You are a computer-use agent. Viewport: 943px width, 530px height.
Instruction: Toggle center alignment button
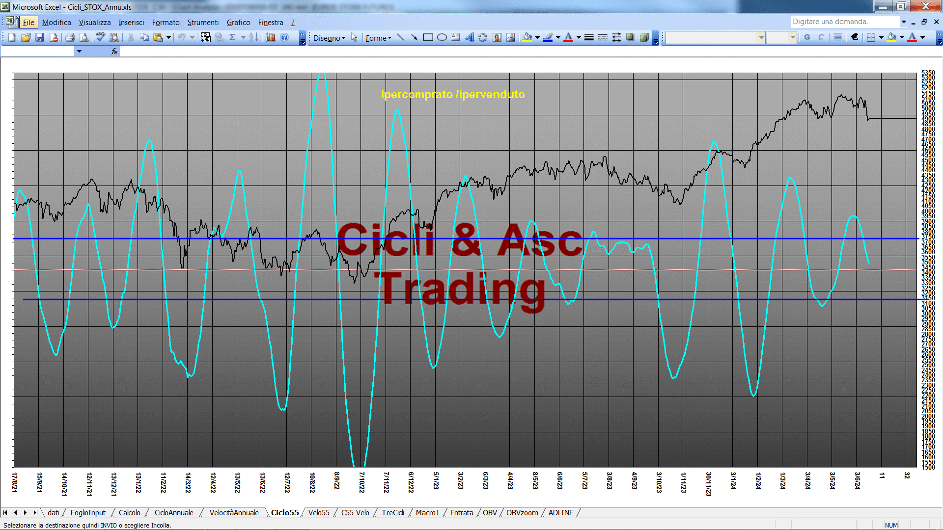[838, 37]
